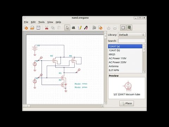Image resolution: width=169 pixels, height=127 pixels.
Task: Open the File menu
Action: point(26,22)
